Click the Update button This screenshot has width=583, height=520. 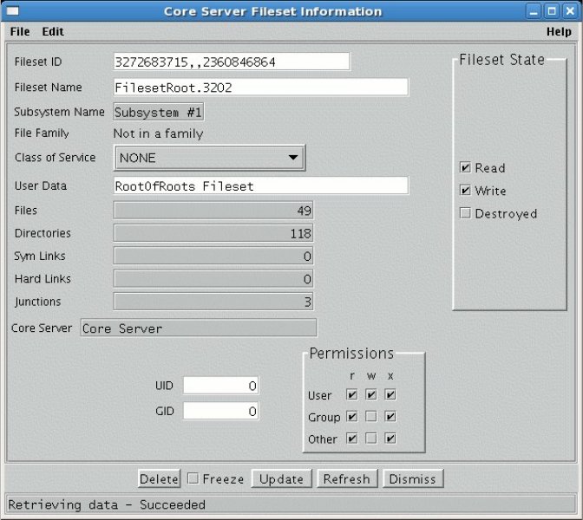point(281,478)
